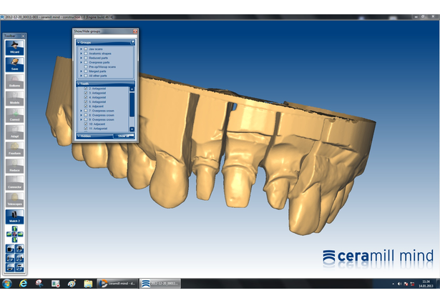
Task: Click the green up arrow navigation control
Action: 14,229
